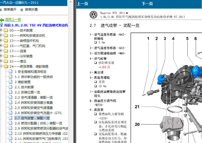Click the 菜单折叠 label
The image size is (202, 143).
(x=31, y=9)
